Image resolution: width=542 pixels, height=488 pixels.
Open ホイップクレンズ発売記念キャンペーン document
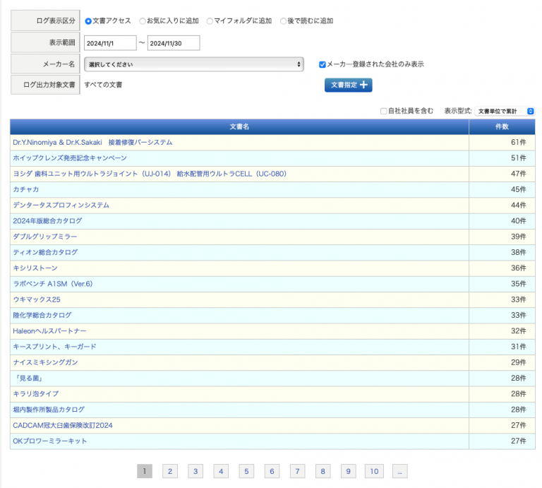70,158
